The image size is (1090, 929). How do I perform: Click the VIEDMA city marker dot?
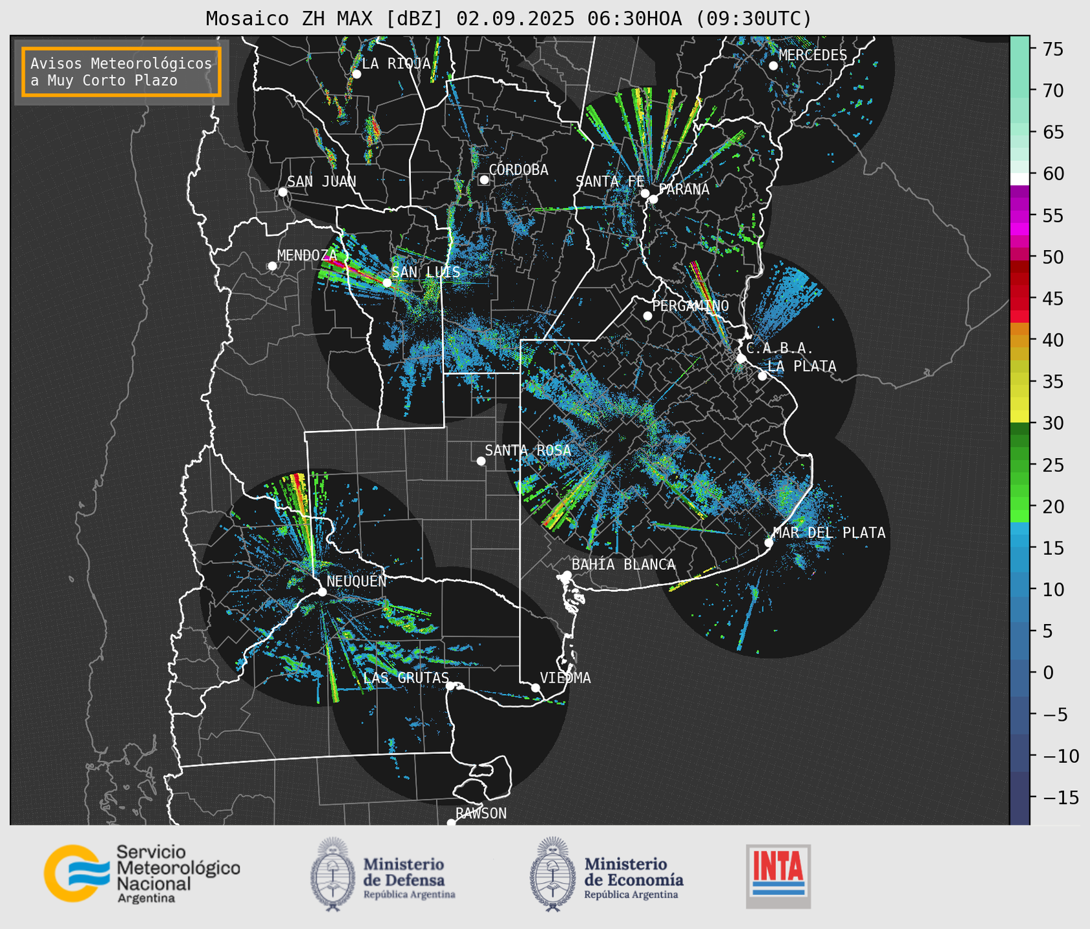pos(536,687)
